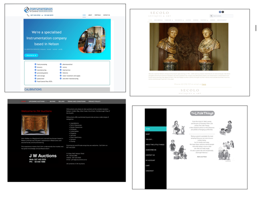Click the phone icon beside 027 number
This screenshot has height=197, width=262.
pyautogui.click(x=28, y=15)
